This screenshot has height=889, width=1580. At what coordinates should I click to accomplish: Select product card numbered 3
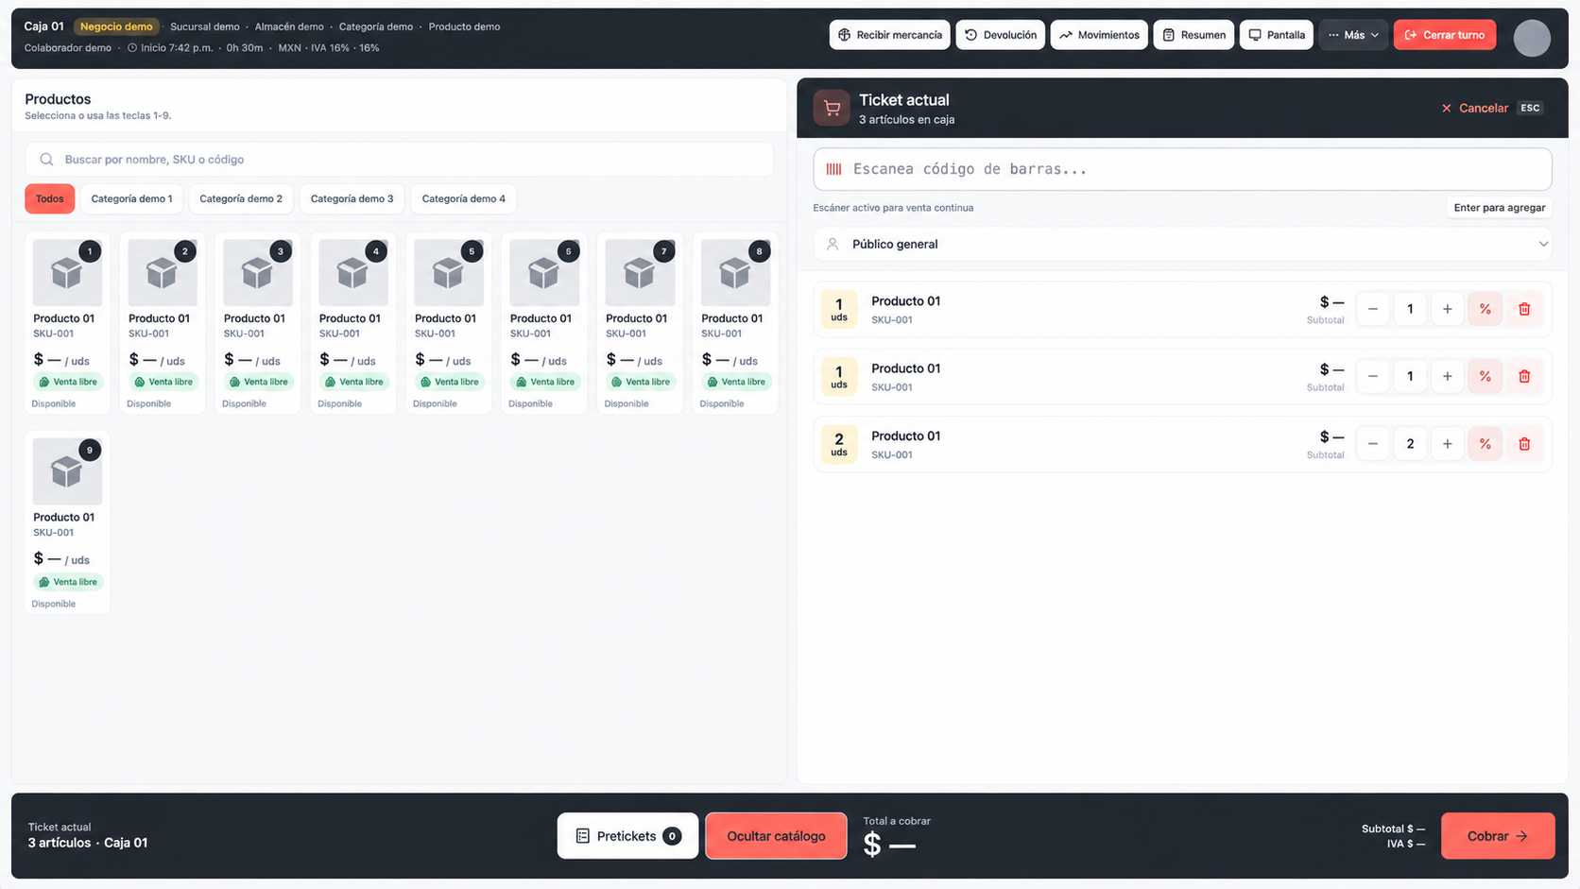pyautogui.click(x=258, y=323)
